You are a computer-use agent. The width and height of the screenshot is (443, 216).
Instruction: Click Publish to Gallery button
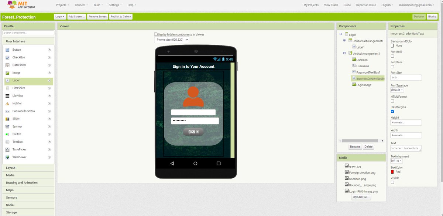121,16
